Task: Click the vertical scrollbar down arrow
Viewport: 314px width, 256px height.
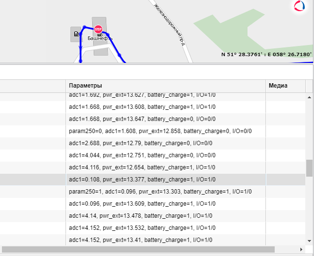Action: tap(309, 241)
